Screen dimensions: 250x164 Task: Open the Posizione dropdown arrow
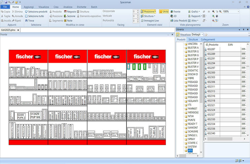(155, 11)
